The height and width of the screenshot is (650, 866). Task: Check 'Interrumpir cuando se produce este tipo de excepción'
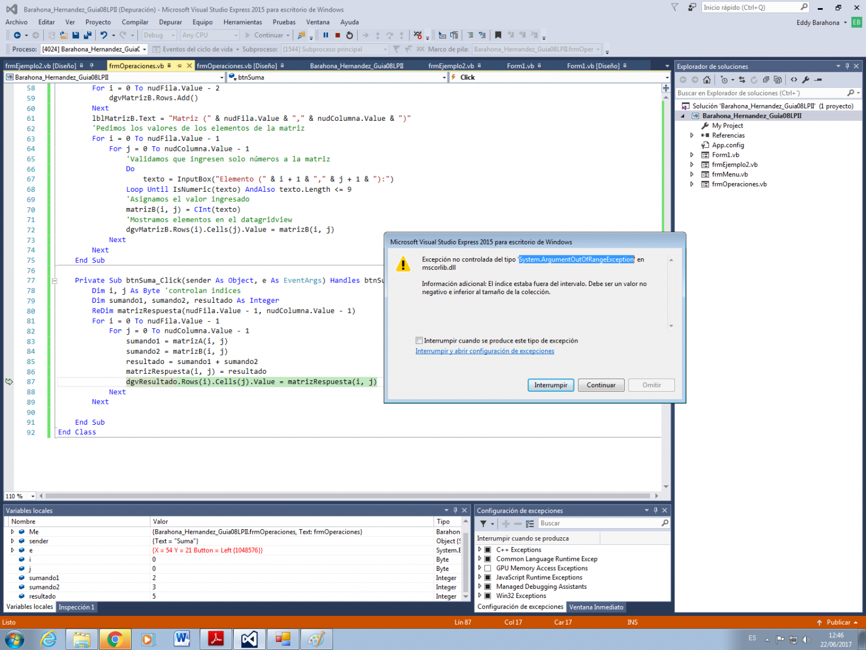click(419, 340)
